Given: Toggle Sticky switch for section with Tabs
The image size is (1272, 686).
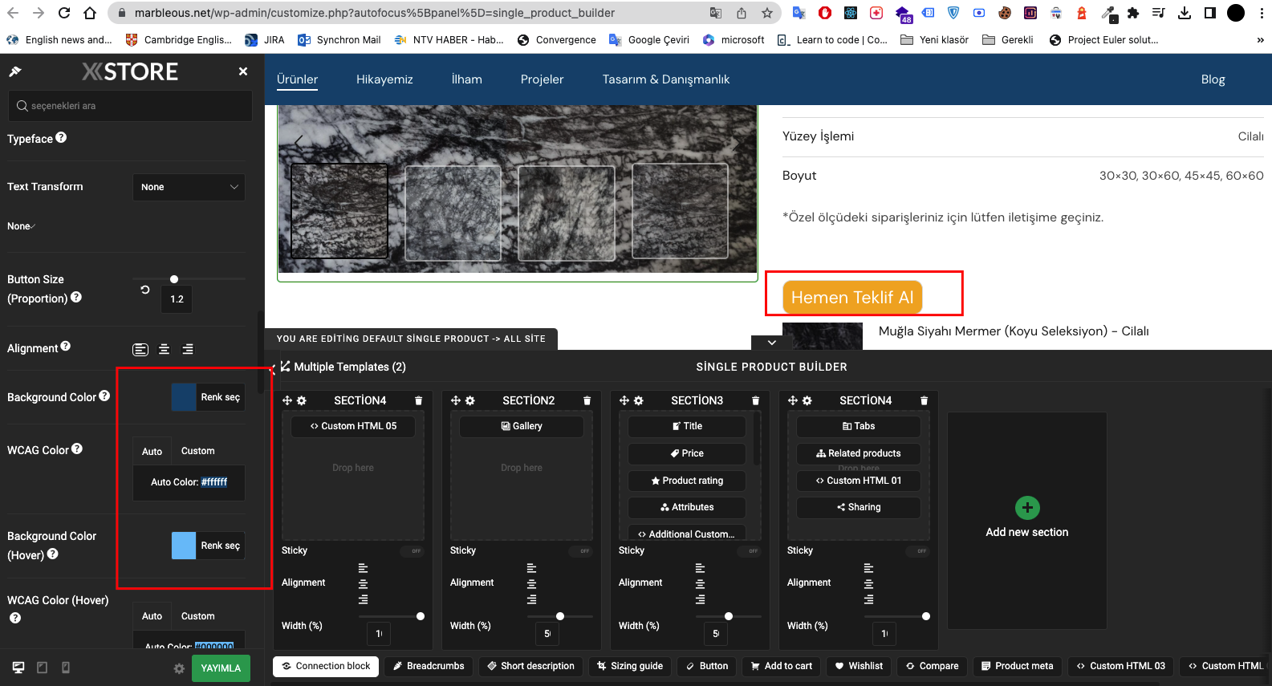Looking at the screenshot, I should [x=917, y=551].
